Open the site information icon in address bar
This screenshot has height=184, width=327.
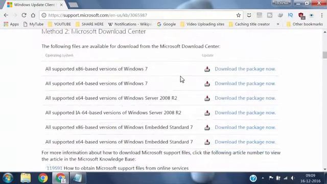point(44,15)
